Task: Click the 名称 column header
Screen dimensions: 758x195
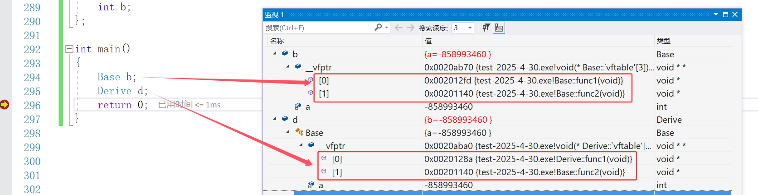Action: coord(277,41)
